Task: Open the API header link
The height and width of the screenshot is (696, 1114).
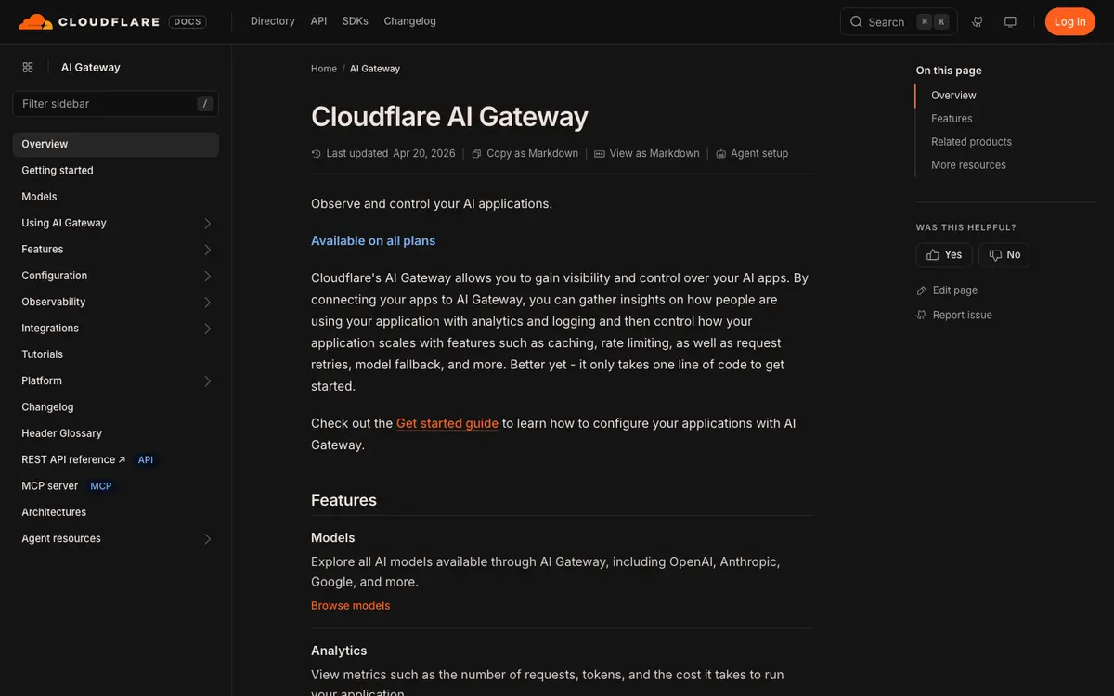Action: (318, 21)
